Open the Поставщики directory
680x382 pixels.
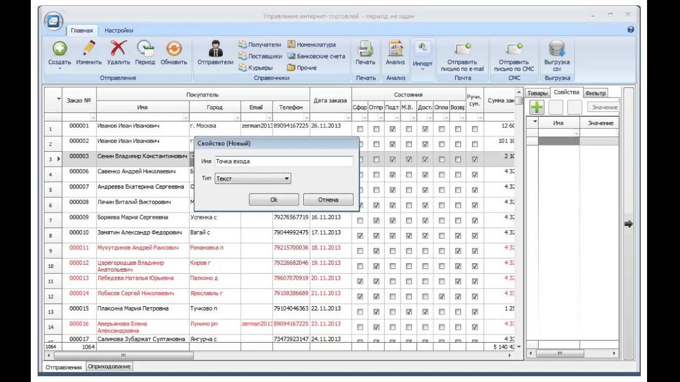(x=260, y=56)
